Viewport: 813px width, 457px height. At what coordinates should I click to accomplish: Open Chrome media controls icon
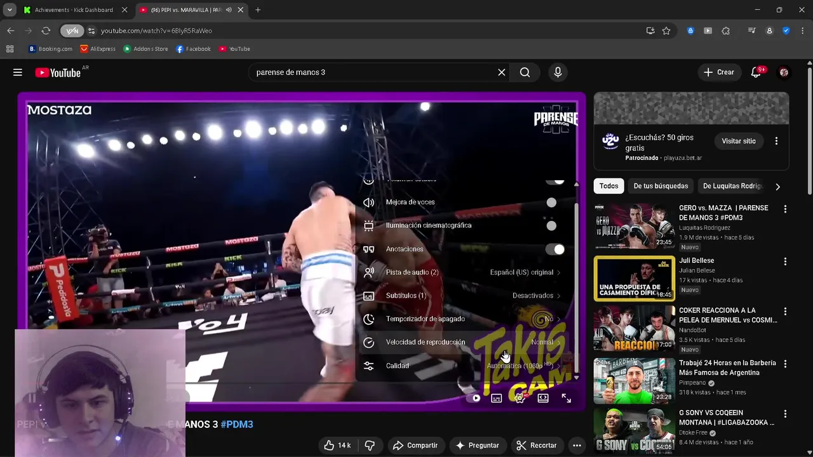point(752,30)
